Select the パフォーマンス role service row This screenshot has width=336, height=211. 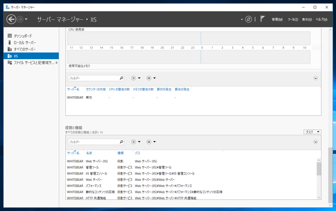[x=191, y=186]
